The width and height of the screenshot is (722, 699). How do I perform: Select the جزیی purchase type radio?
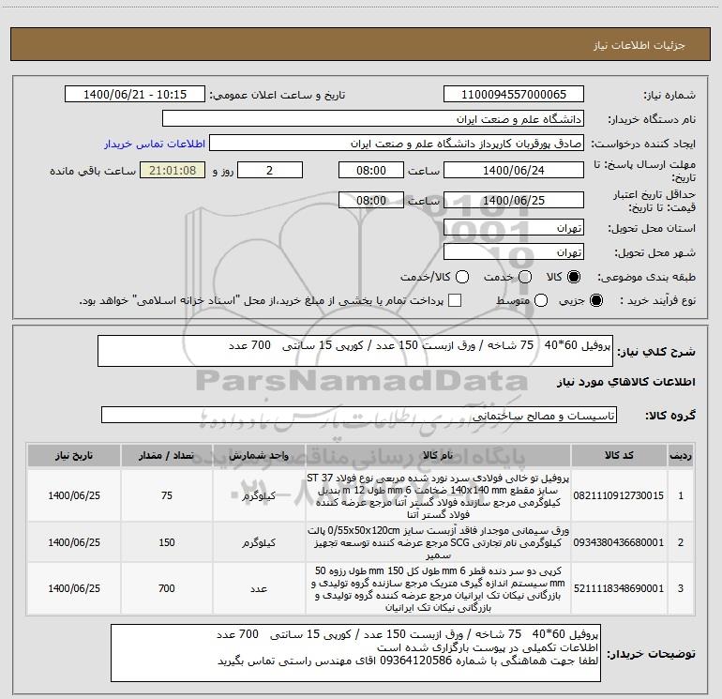point(596,300)
